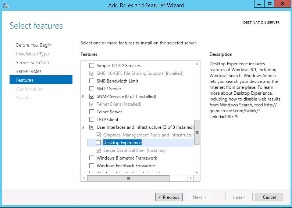
Task: Enable the Desktop Experience checkbox
Action: click(x=99, y=143)
